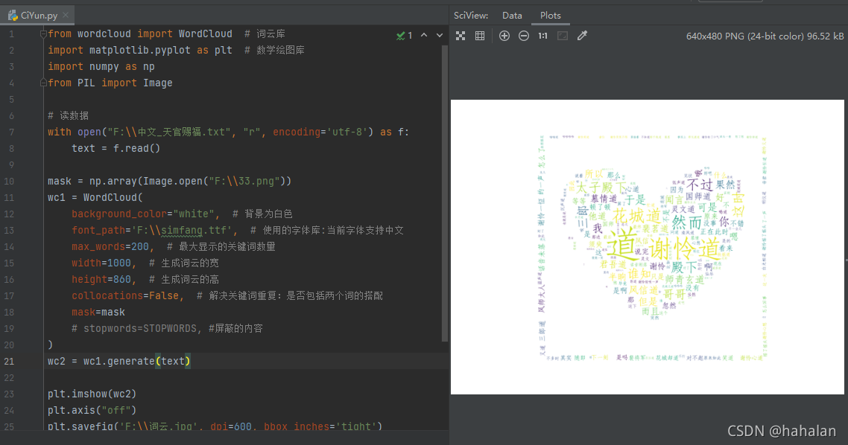This screenshot has width=848, height=445.
Task: Open external editor for the plot image
Action: [x=583, y=35]
